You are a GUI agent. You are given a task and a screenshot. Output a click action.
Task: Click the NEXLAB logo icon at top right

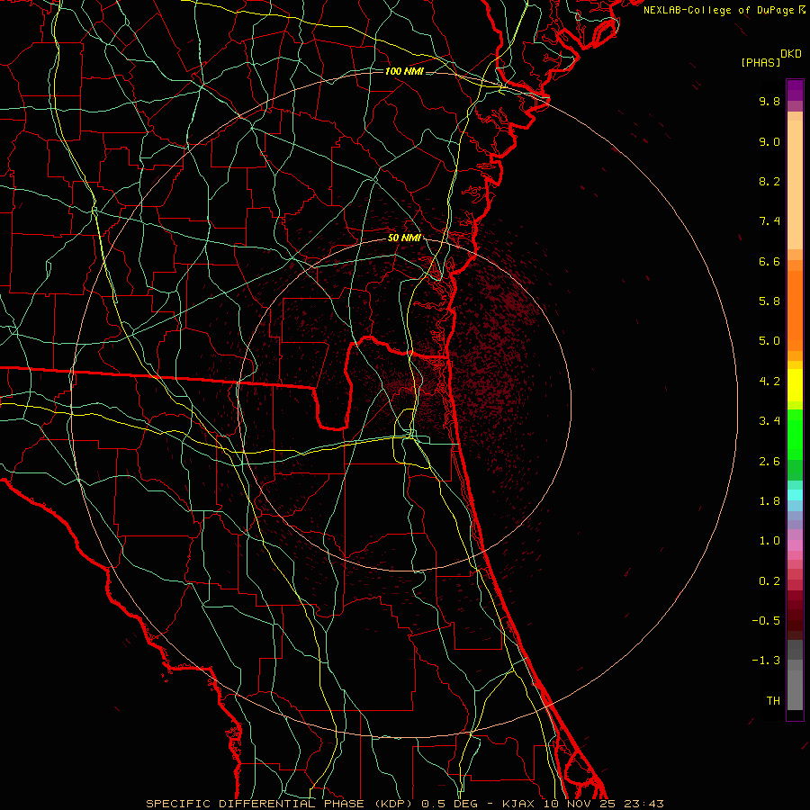[802, 9]
